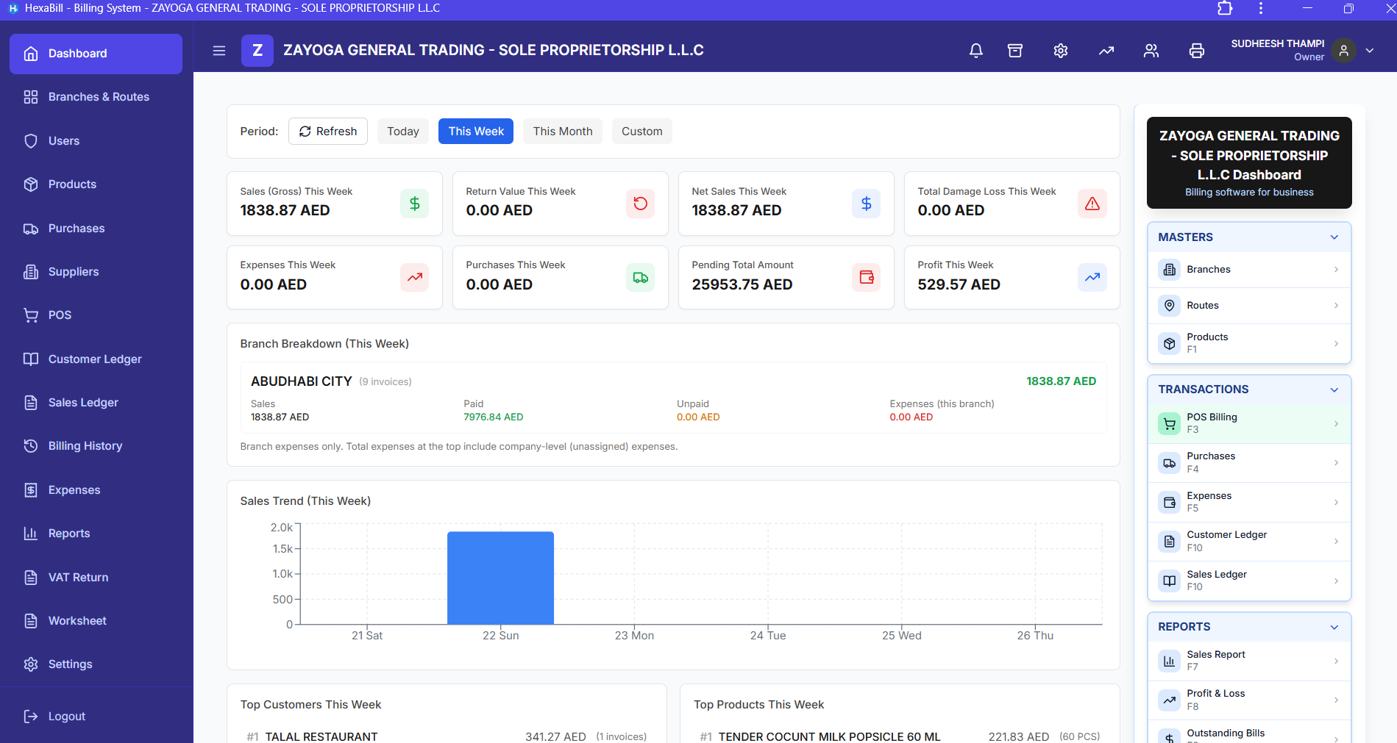Click the 22 Sun bar in sales chart
Screen dimensions: 1397x743
[500, 578]
